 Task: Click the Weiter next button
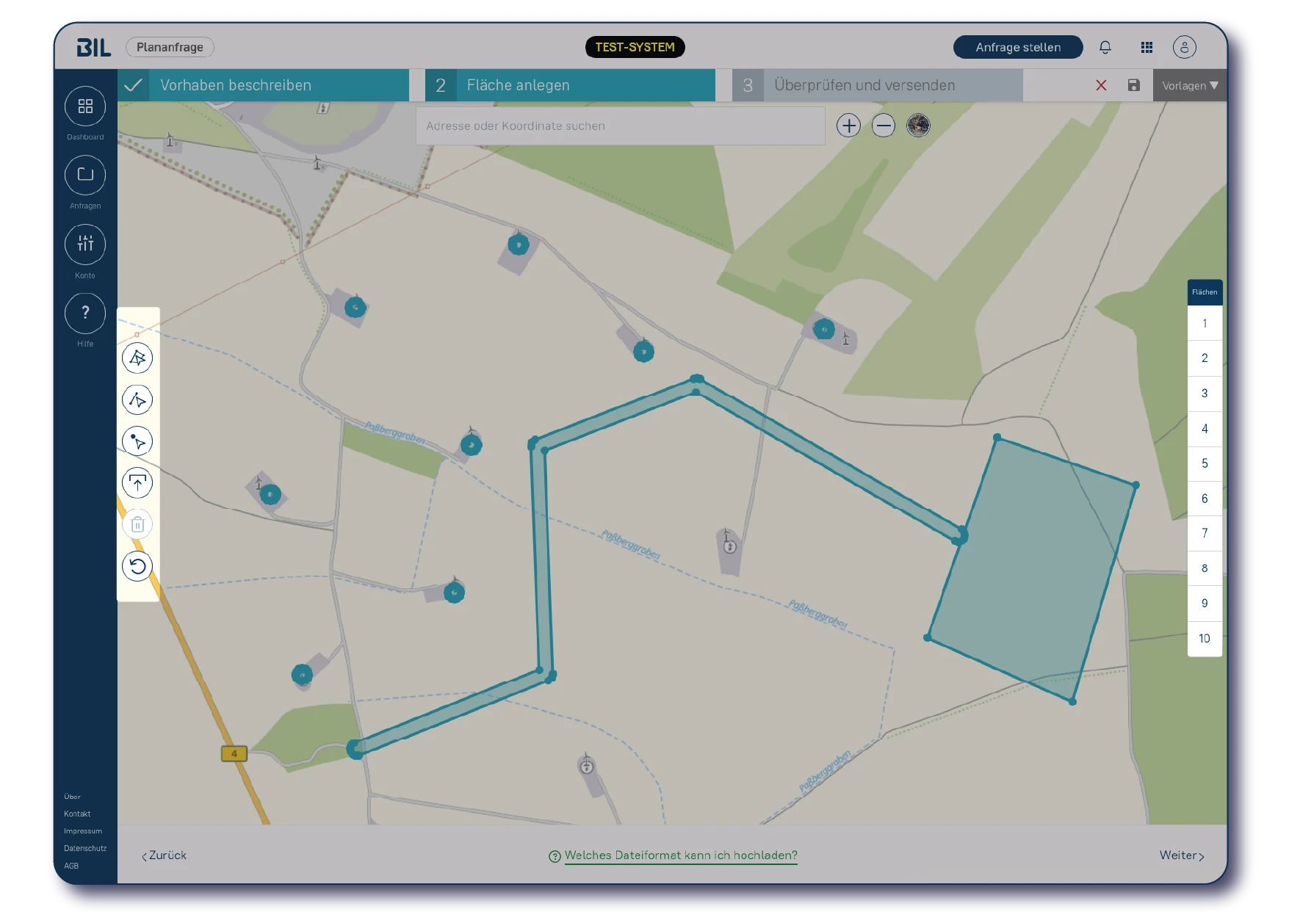1182,855
